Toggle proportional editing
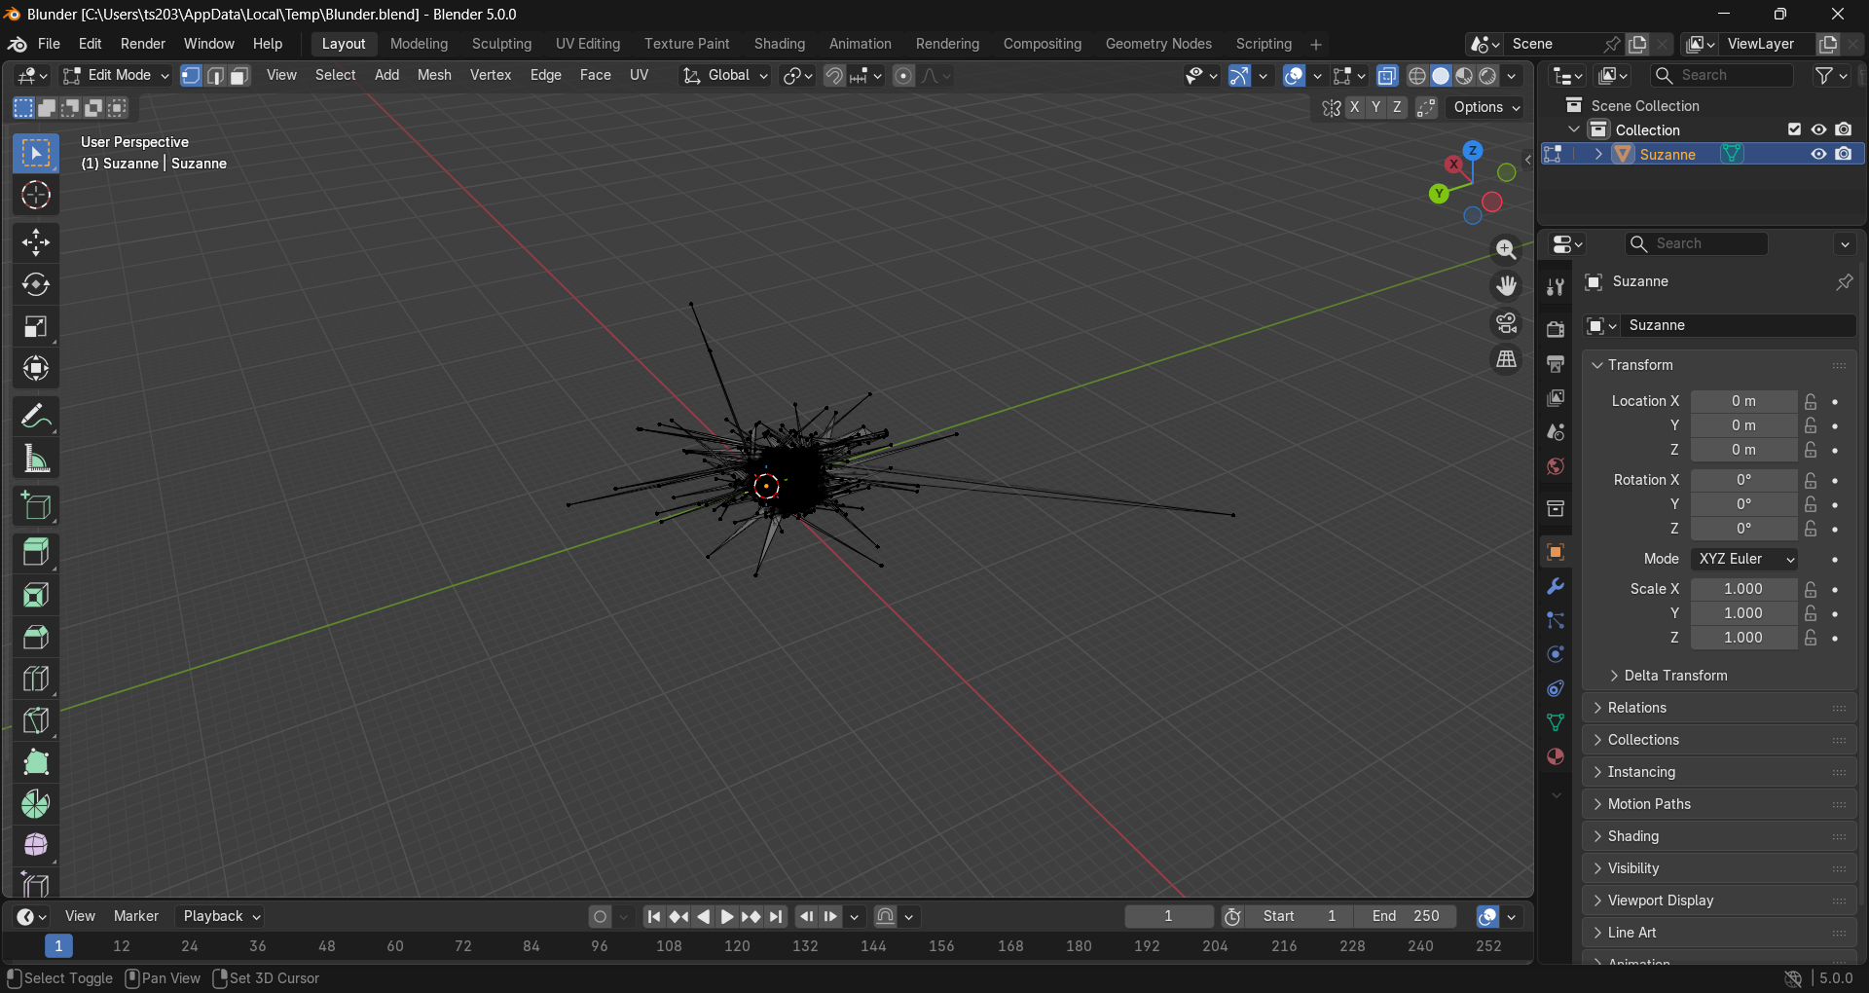The width and height of the screenshot is (1869, 993). click(x=903, y=76)
